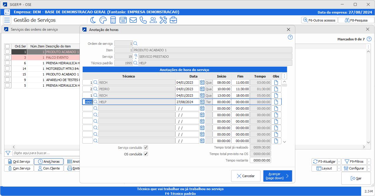
Task: Open the observation note for PEDRO row
Action: click(276, 89)
